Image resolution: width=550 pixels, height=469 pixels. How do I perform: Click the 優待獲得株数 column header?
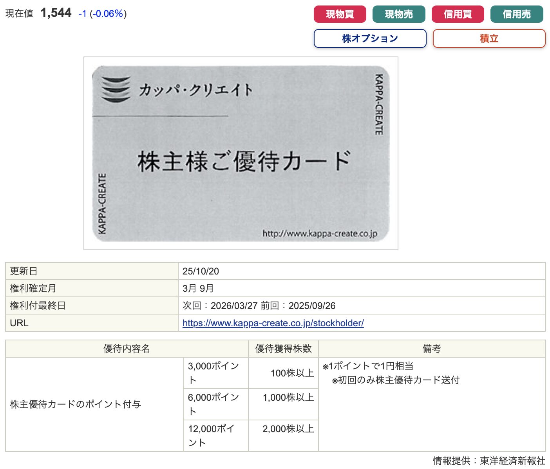(283, 349)
